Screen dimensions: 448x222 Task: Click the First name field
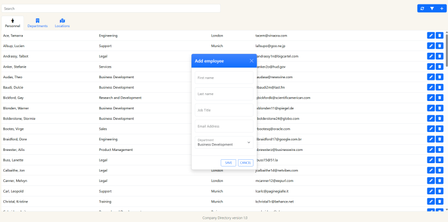tap(225, 78)
